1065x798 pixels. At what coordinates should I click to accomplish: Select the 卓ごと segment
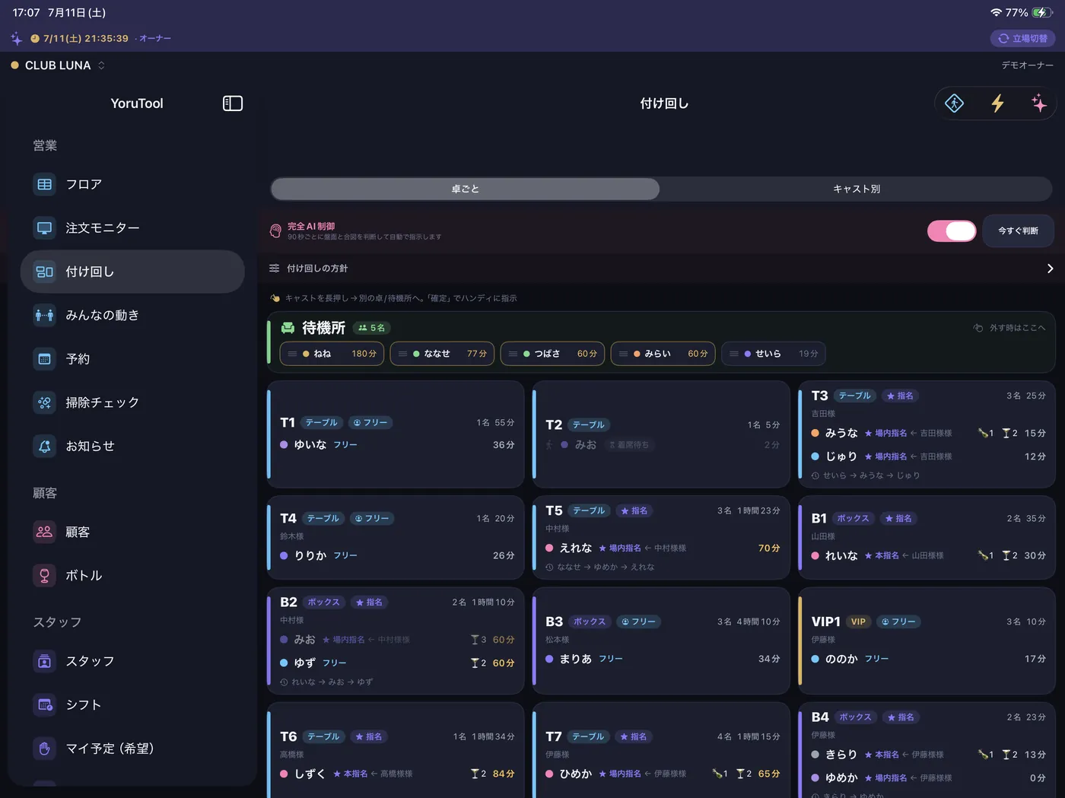pyautogui.click(x=466, y=189)
